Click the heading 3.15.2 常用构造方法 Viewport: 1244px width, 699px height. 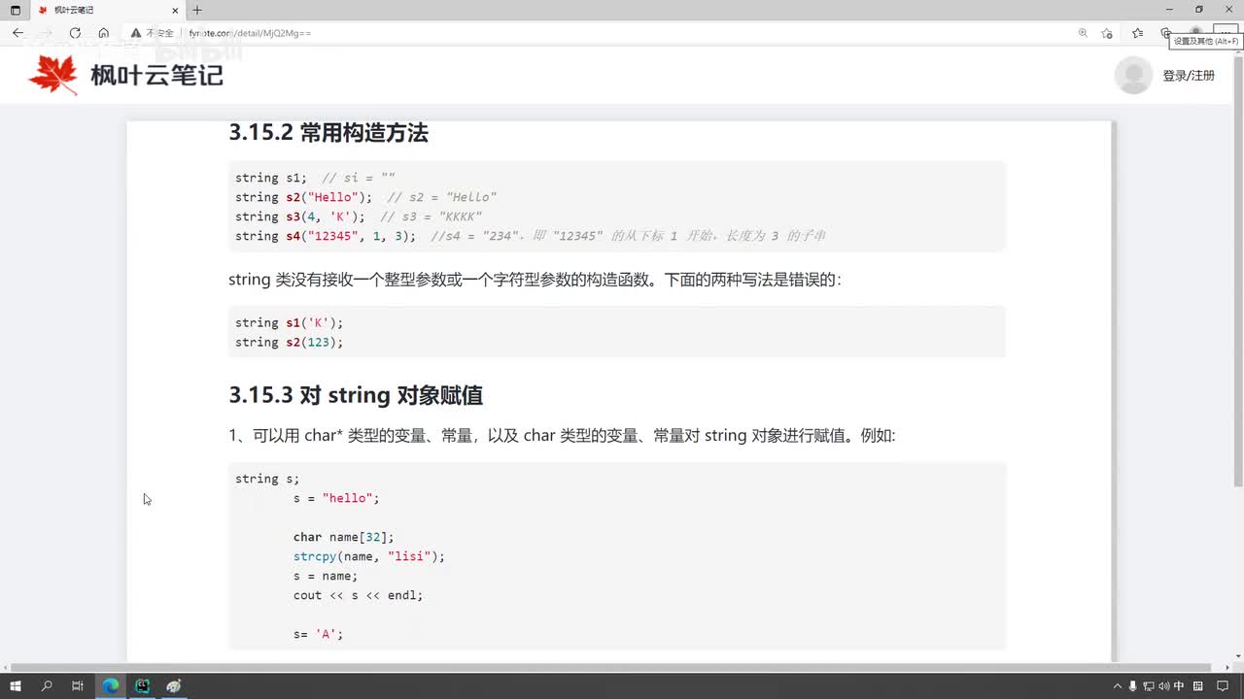point(328,133)
